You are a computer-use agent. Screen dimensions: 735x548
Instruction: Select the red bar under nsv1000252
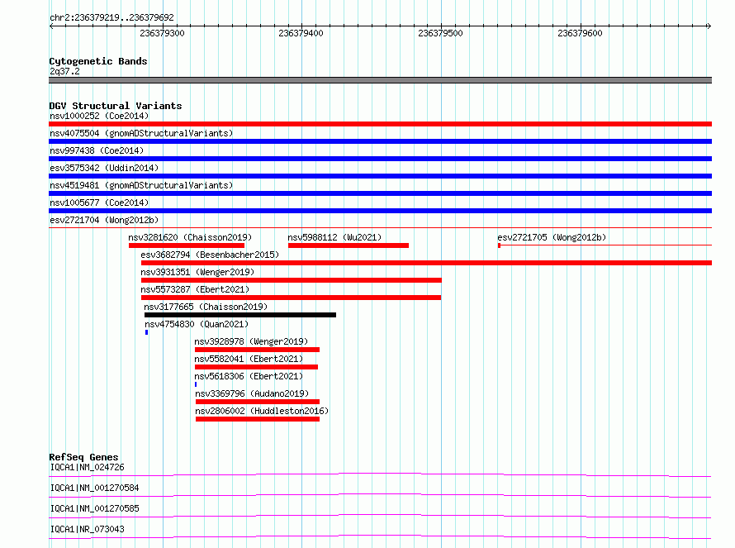pos(380,124)
